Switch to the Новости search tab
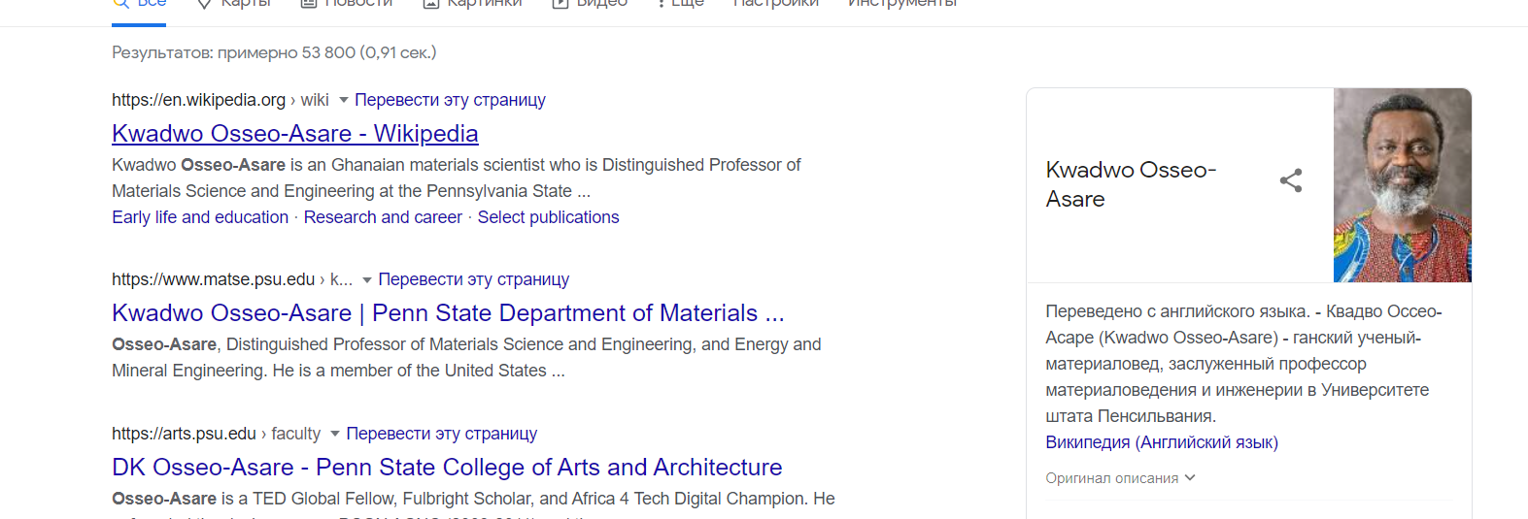Image resolution: width=1528 pixels, height=519 pixels. (x=347, y=3)
